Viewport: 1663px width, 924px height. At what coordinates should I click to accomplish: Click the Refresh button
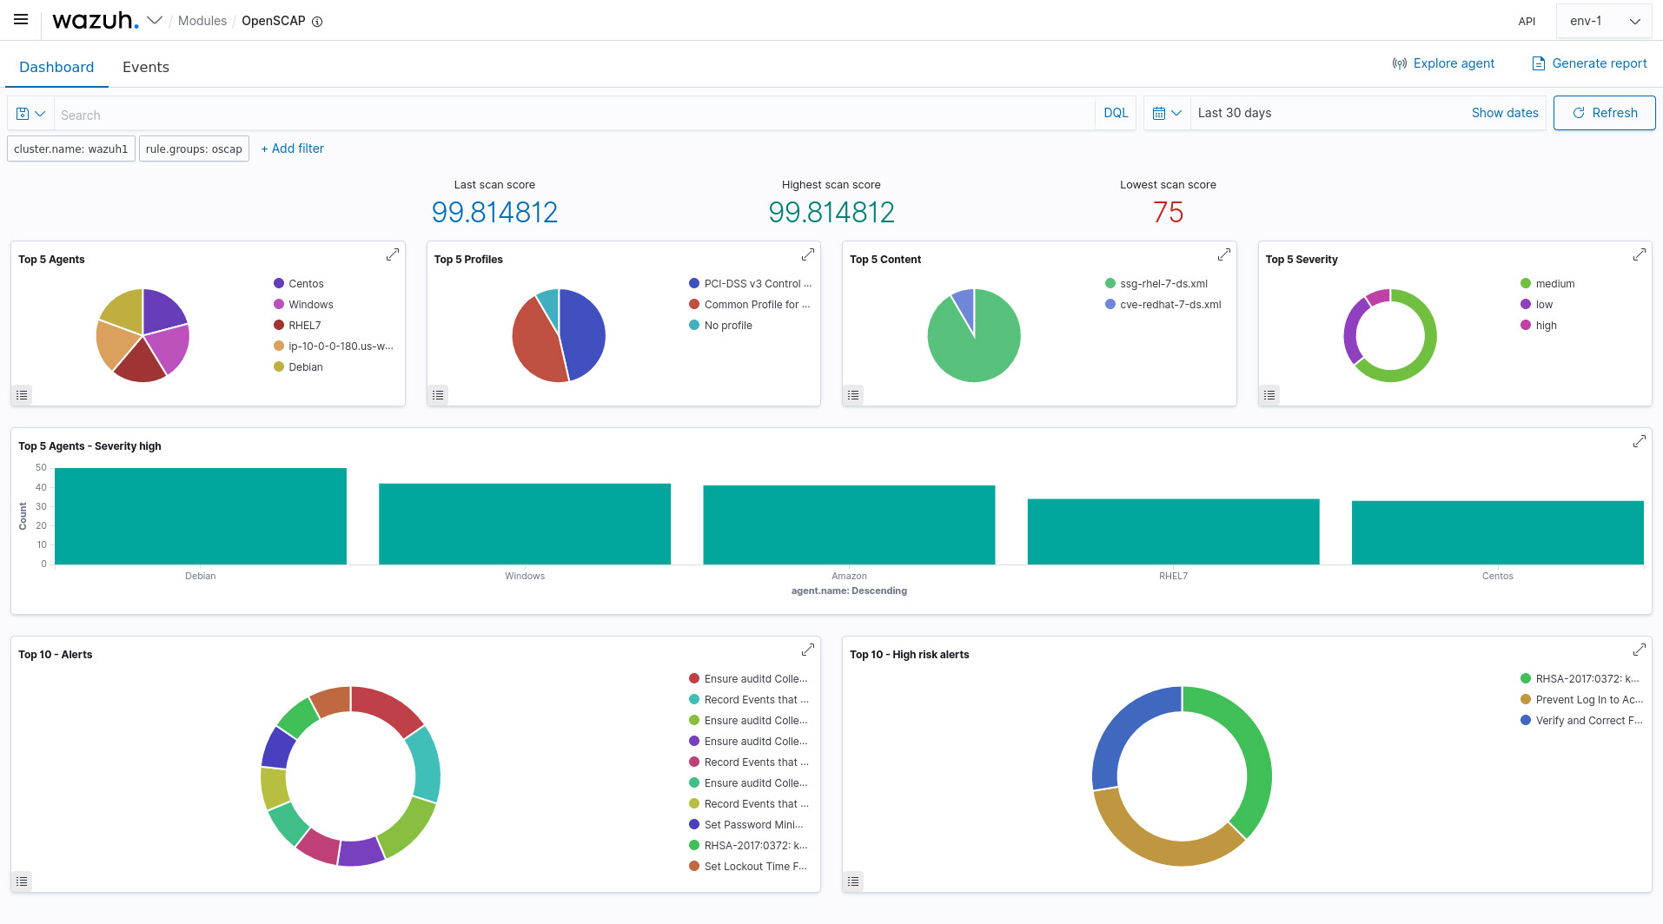1604,113
